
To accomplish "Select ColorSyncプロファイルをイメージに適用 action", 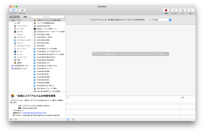I will [49, 32].
